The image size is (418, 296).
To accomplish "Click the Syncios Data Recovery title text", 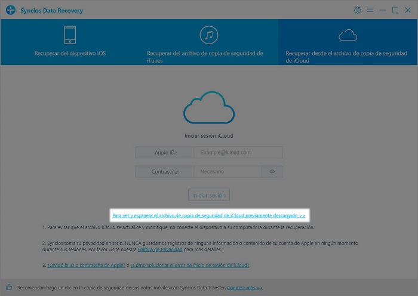I will coord(52,10).
